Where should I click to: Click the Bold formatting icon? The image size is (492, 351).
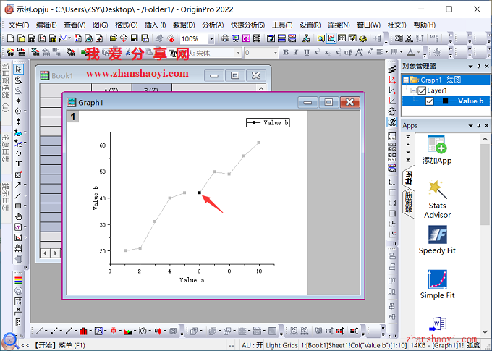click(286, 52)
